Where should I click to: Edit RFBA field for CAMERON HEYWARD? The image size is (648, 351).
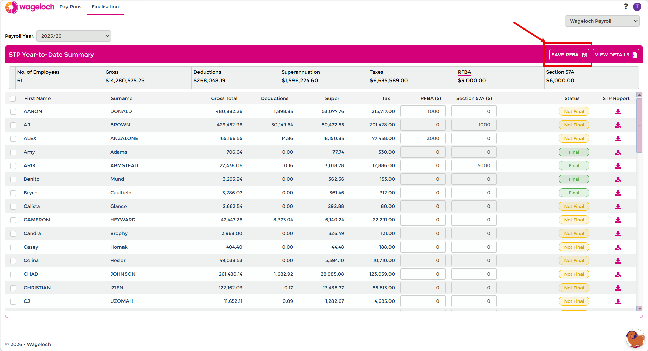point(423,220)
